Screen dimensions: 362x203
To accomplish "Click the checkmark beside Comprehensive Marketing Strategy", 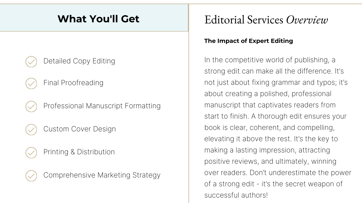I will point(31,176).
